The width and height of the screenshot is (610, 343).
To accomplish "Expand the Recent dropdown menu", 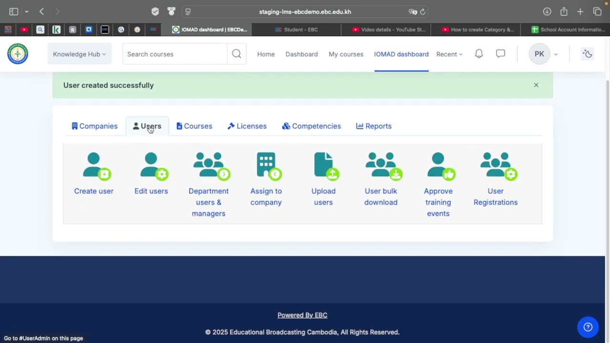I will coord(449,54).
